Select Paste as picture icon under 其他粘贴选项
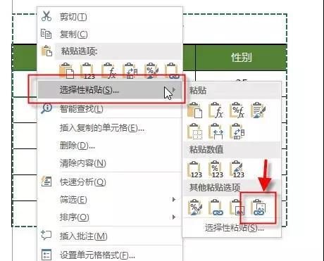 (x=237, y=208)
